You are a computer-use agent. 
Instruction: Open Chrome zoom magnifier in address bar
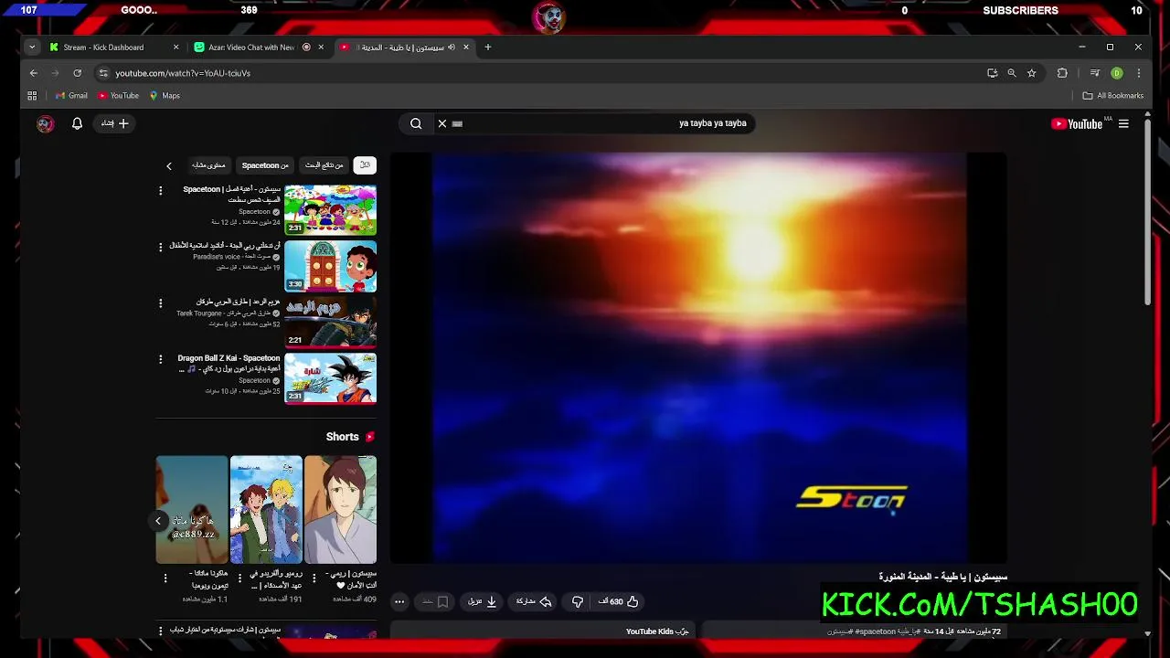[x=1012, y=73]
